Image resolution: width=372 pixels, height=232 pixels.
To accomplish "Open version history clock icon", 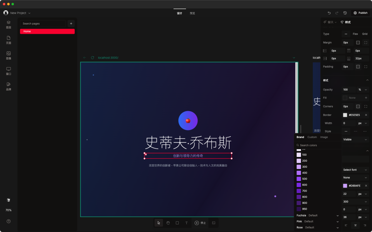I will point(345,13).
